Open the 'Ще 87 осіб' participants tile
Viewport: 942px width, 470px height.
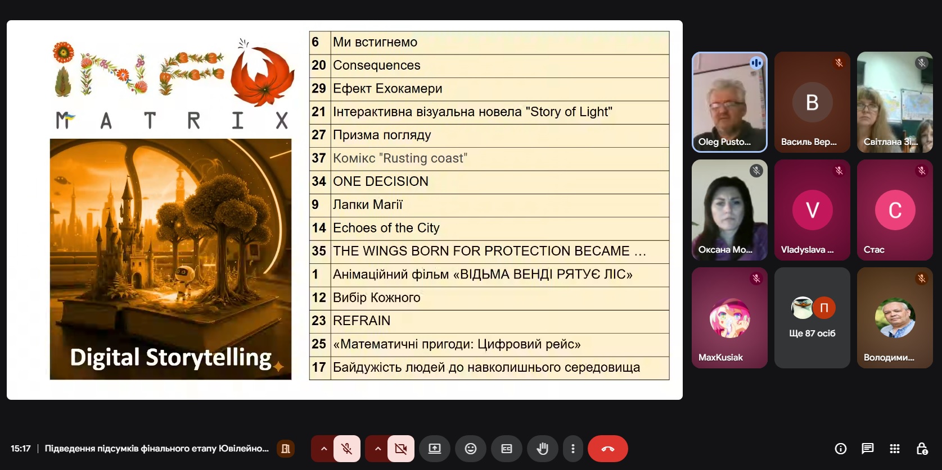pos(812,318)
